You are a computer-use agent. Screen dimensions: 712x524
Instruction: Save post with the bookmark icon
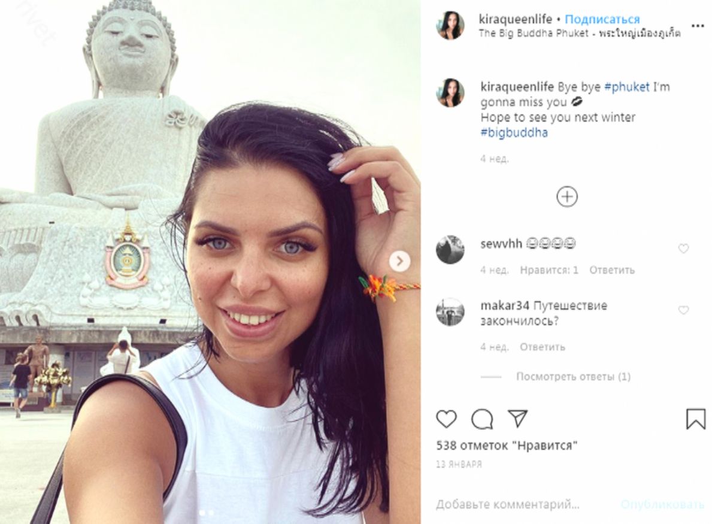coord(695,419)
